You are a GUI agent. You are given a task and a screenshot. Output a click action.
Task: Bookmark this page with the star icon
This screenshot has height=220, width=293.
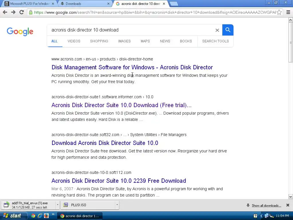pos(279,12)
